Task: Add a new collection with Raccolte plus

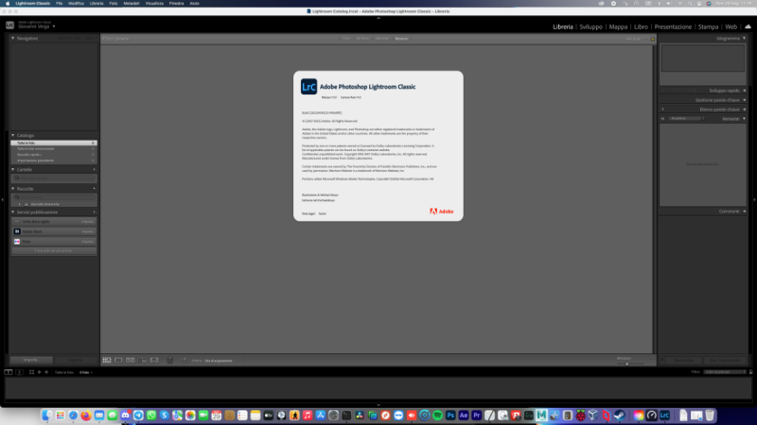Action: coord(94,189)
